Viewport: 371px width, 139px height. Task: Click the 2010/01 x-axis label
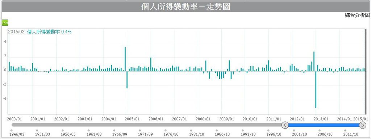[250, 119]
